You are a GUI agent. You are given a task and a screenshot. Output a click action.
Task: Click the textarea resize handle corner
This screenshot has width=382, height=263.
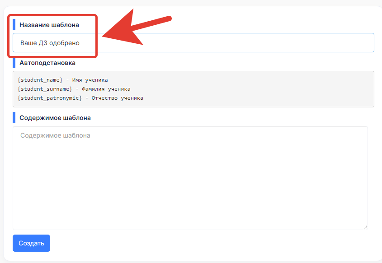pyautogui.click(x=365, y=227)
